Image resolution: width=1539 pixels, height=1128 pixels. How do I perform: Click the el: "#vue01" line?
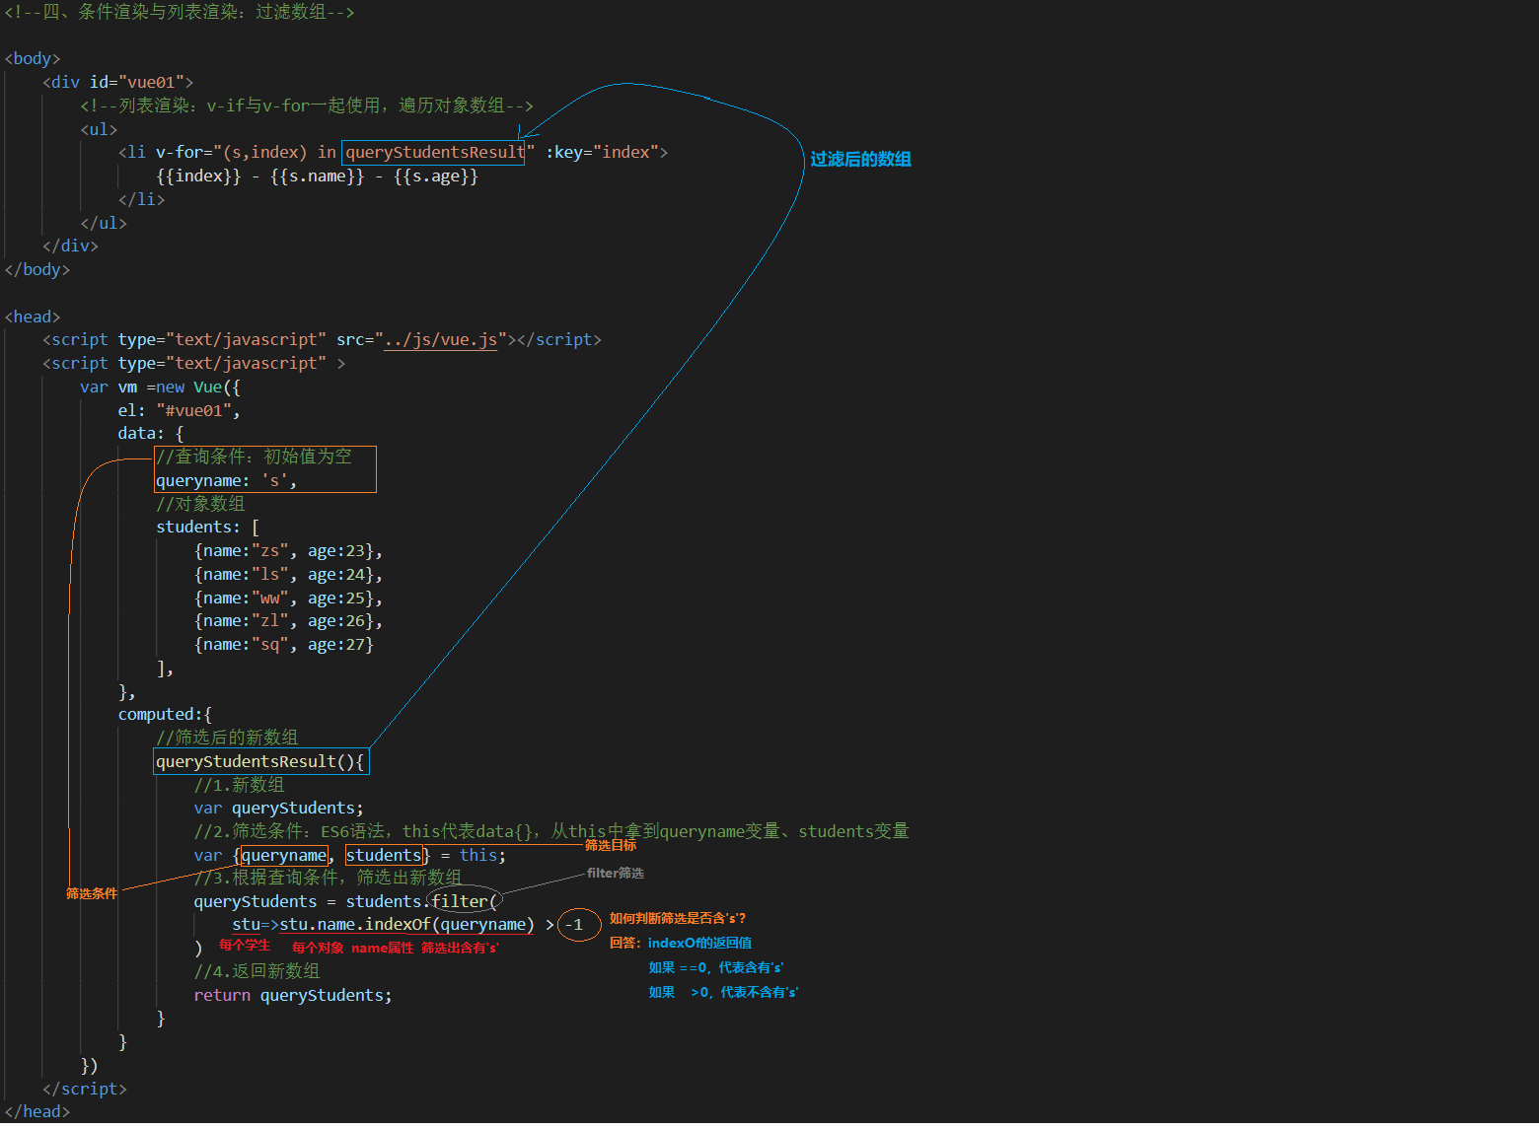tap(179, 411)
